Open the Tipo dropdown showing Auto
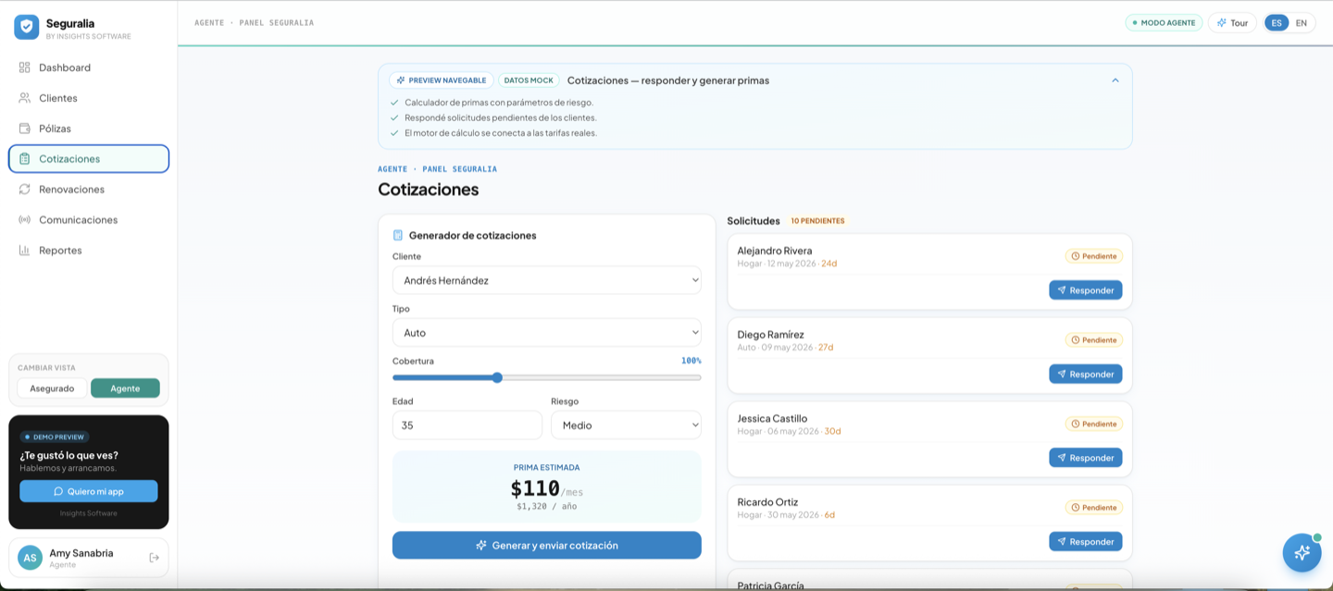The width and height of the screenshot is (1333, 591). click(547, 332)
